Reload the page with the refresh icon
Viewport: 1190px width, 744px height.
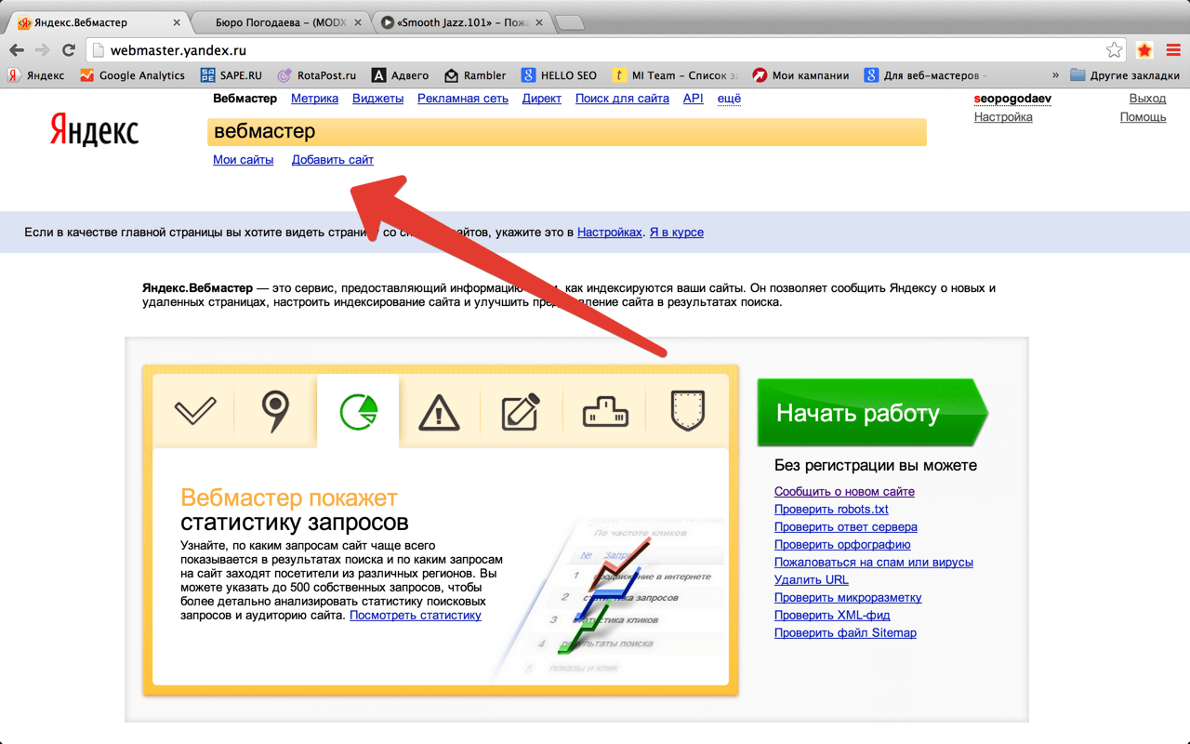point(69,50)
